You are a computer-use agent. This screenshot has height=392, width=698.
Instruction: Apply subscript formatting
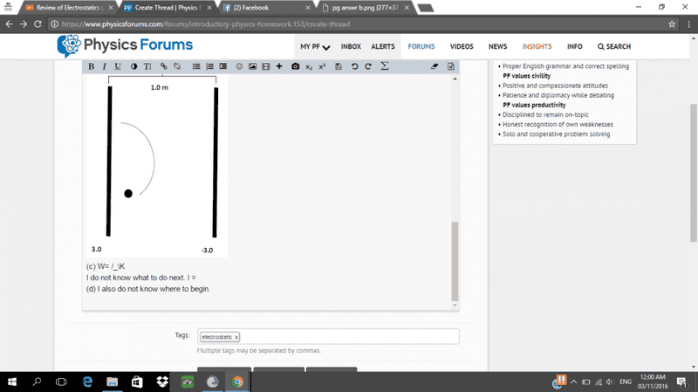tap(309, 67)
